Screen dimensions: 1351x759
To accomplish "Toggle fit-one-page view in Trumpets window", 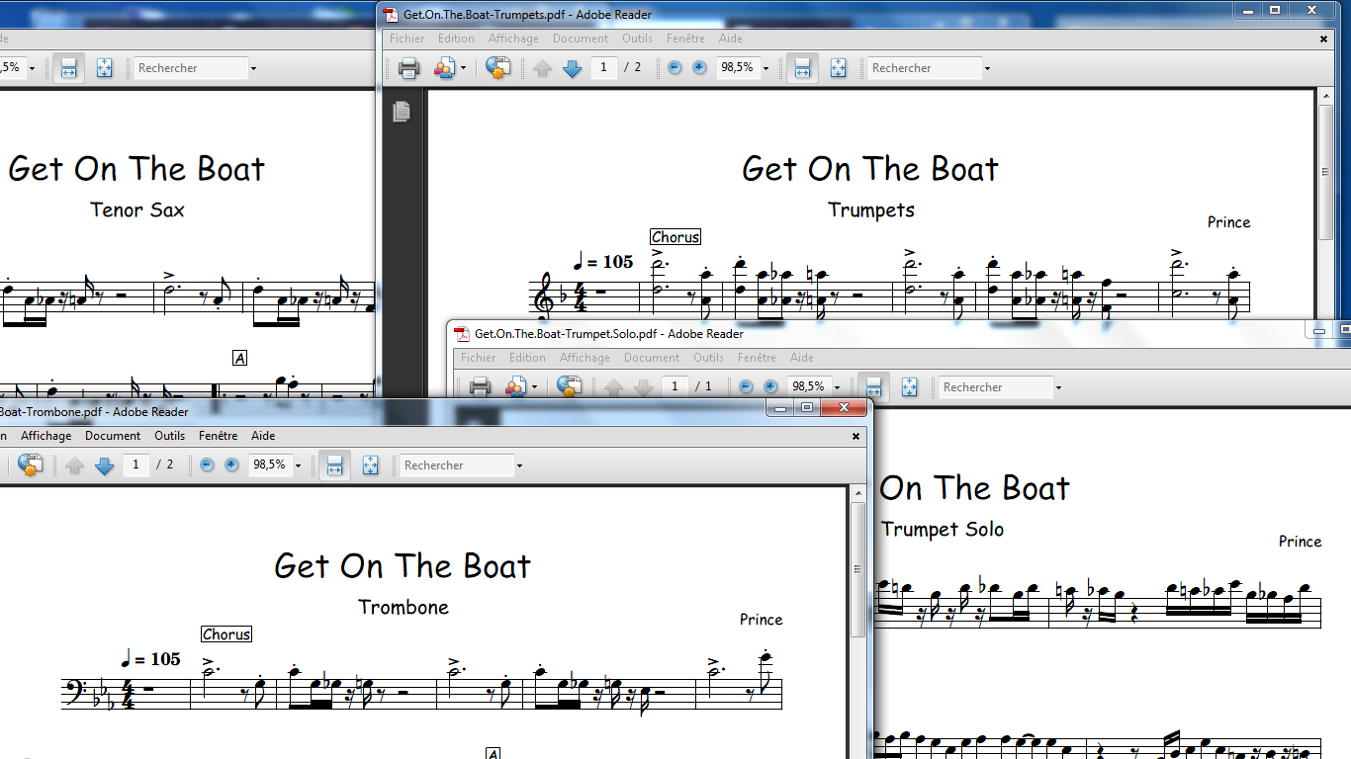I will [x=838, y=68].
